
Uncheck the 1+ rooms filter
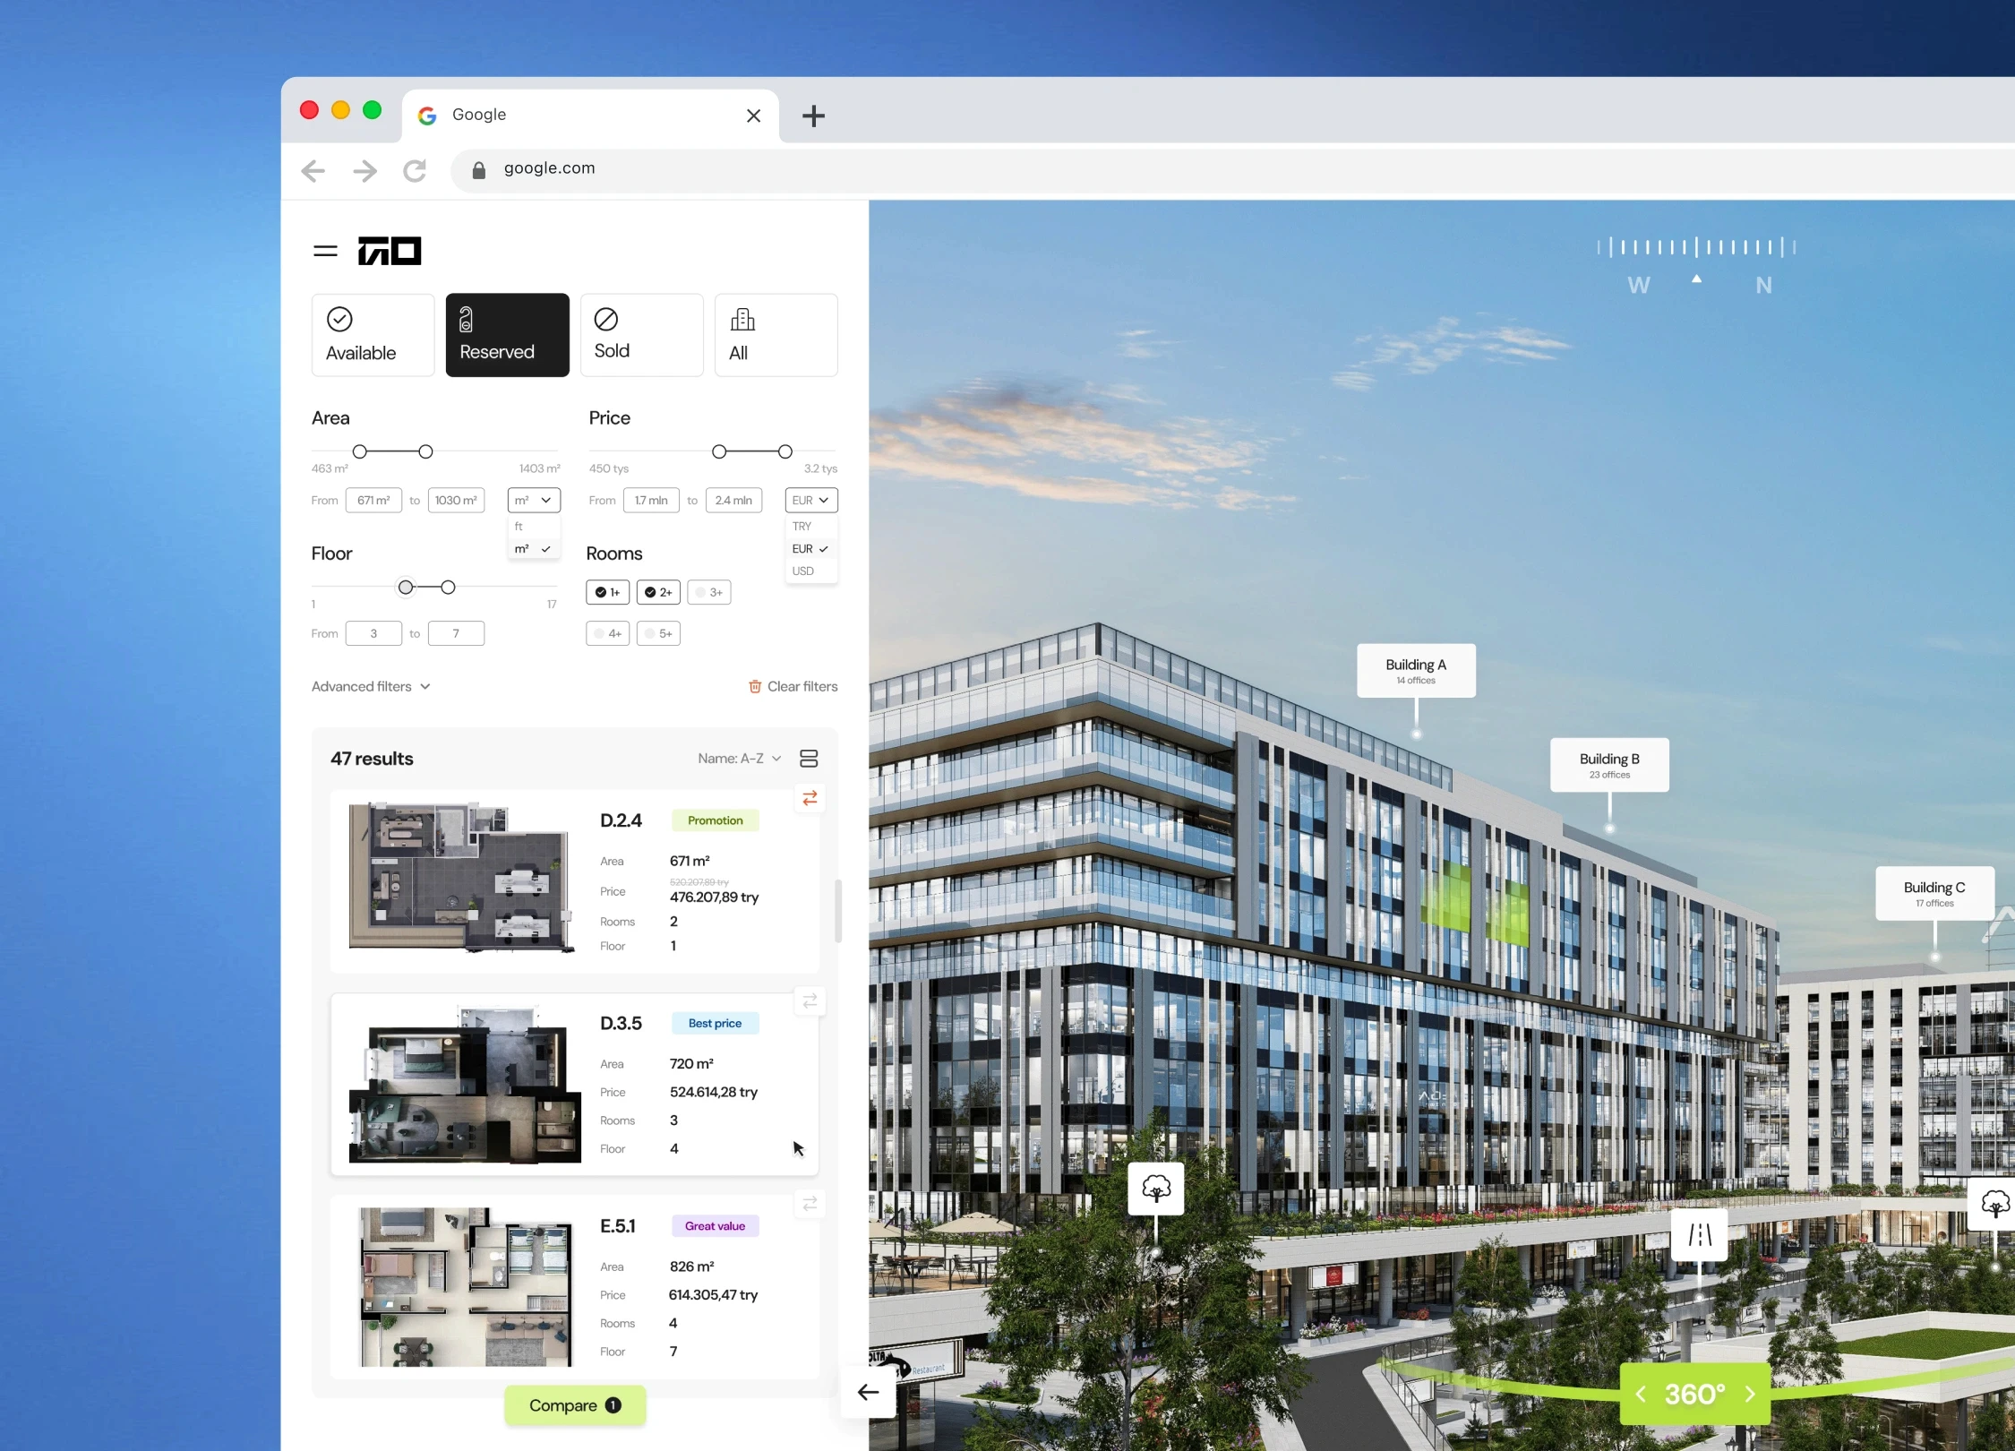[x=607, y=592]
